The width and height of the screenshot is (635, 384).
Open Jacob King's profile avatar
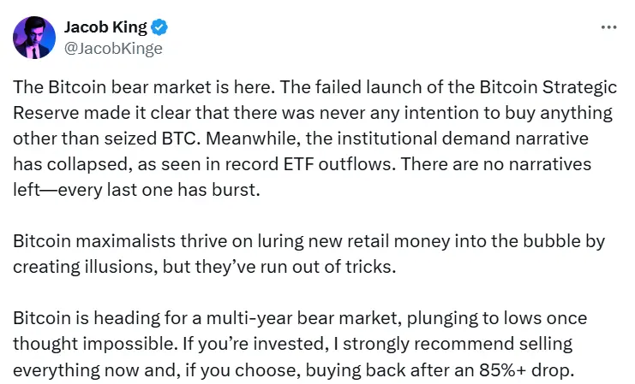coord(33,37)
